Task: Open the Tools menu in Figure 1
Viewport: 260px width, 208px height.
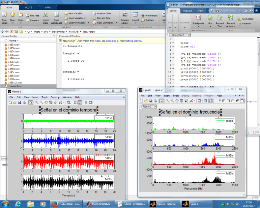Action: [44, 97]
